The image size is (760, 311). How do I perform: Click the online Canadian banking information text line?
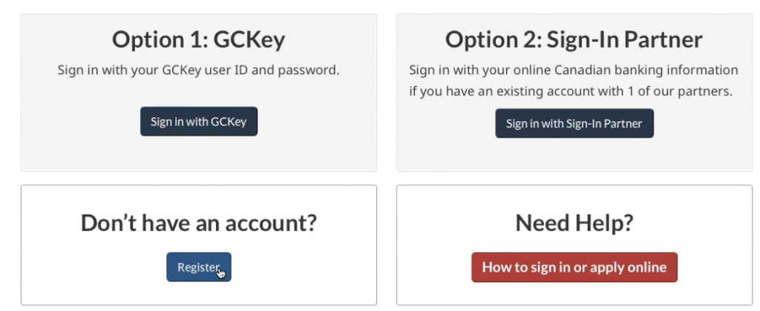(574, 71)
